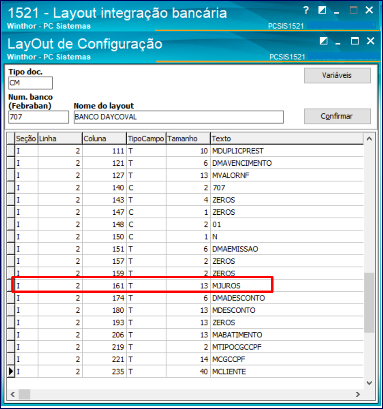The height and width of the screenshot is (409, 383).
Task: Click the Coluna value 121 cell
Action: pyautogui.click(x=104, y=163)
